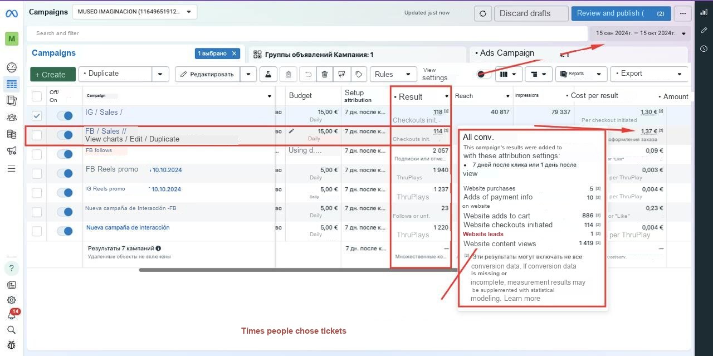713x356 pixels.
Task: Click the horizontal scrollbar under the table
Action: click(298, 270)
